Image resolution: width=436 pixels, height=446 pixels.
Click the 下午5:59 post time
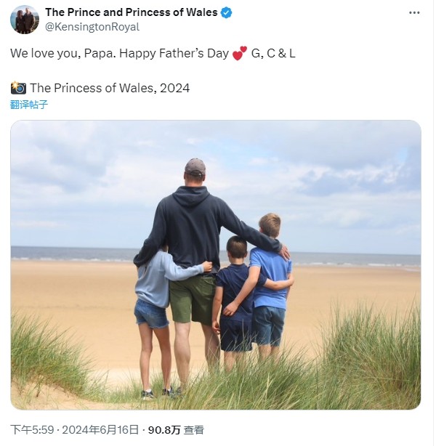[x=32, y=429]
